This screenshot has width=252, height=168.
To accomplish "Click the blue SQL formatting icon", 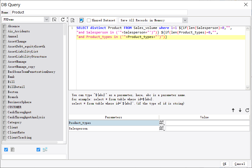I will coord(81,20).
